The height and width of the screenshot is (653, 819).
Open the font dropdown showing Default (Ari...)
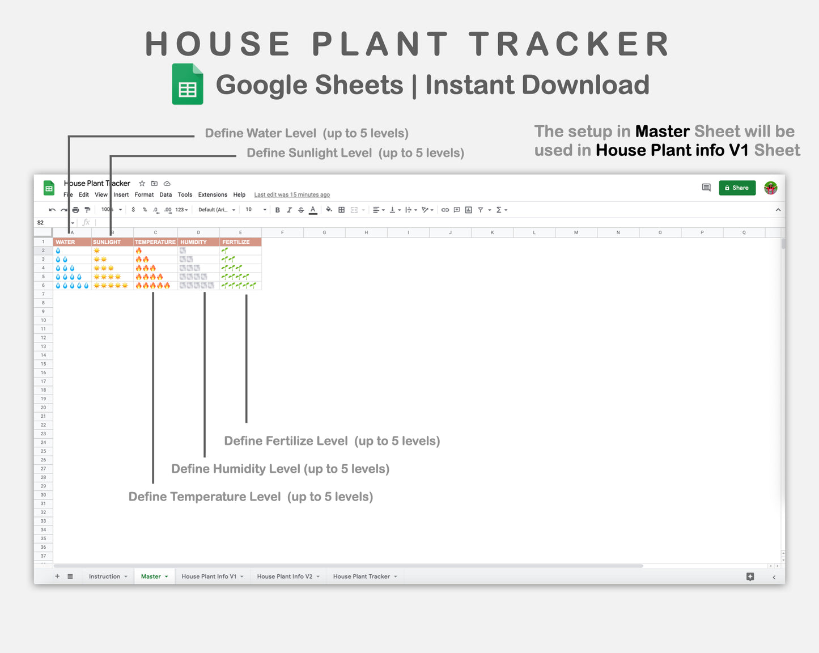tap(215, 210)
